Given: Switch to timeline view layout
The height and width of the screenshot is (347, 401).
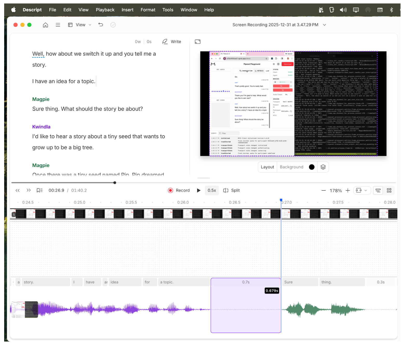Looking at the screenshot, I should tap(378, 191).
